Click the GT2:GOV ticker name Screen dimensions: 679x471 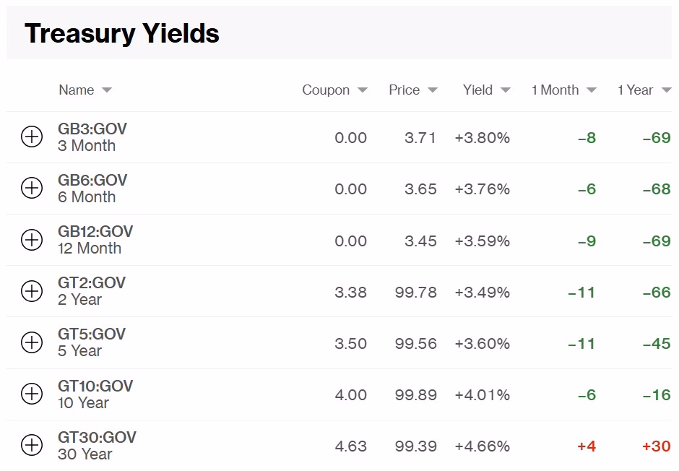pos(92,283)
